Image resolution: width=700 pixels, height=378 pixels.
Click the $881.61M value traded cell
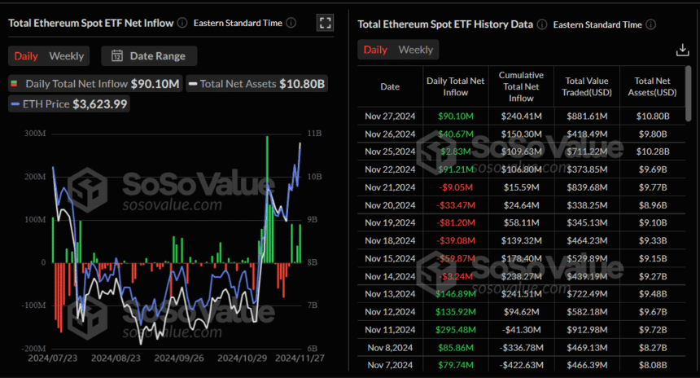(x=587, y=116)
